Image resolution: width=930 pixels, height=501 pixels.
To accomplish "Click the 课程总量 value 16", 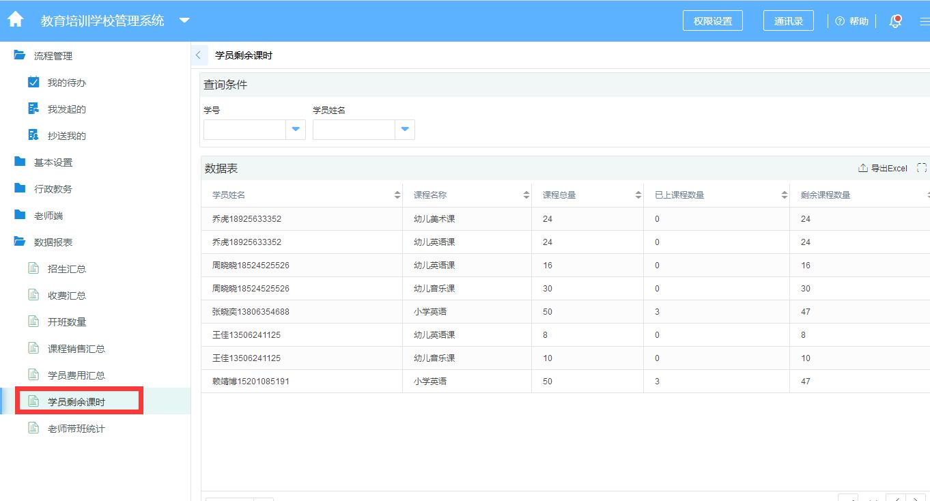I will (548, 266).
